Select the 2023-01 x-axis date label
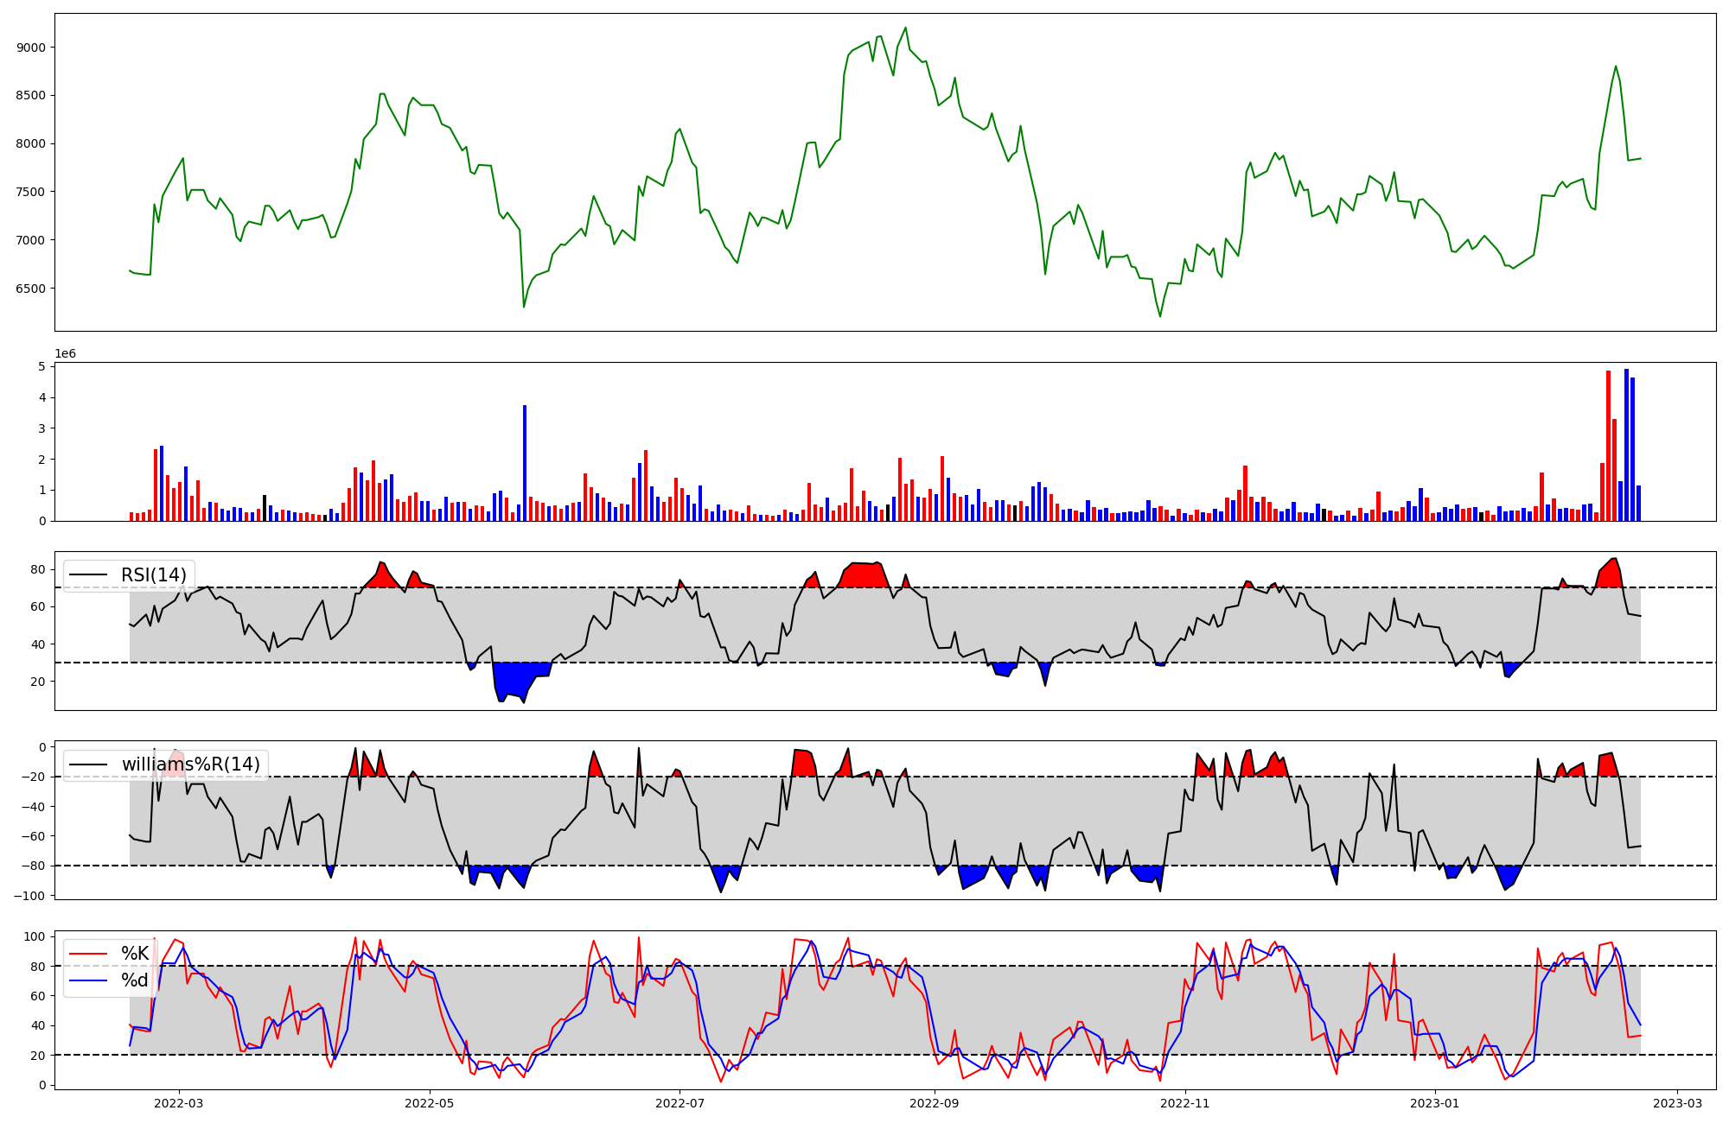 (1436, 1103)
